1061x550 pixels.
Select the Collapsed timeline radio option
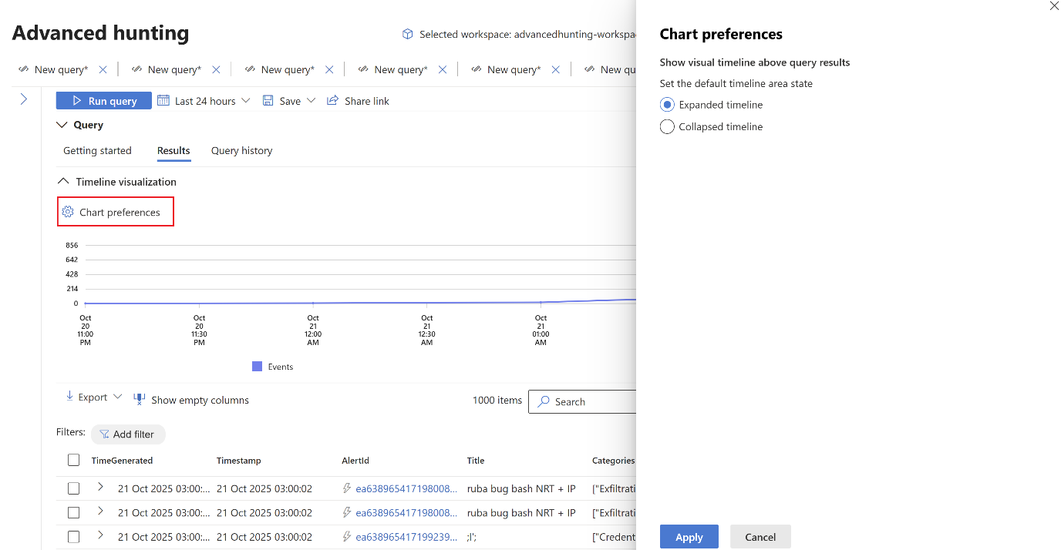pos(668,127)
